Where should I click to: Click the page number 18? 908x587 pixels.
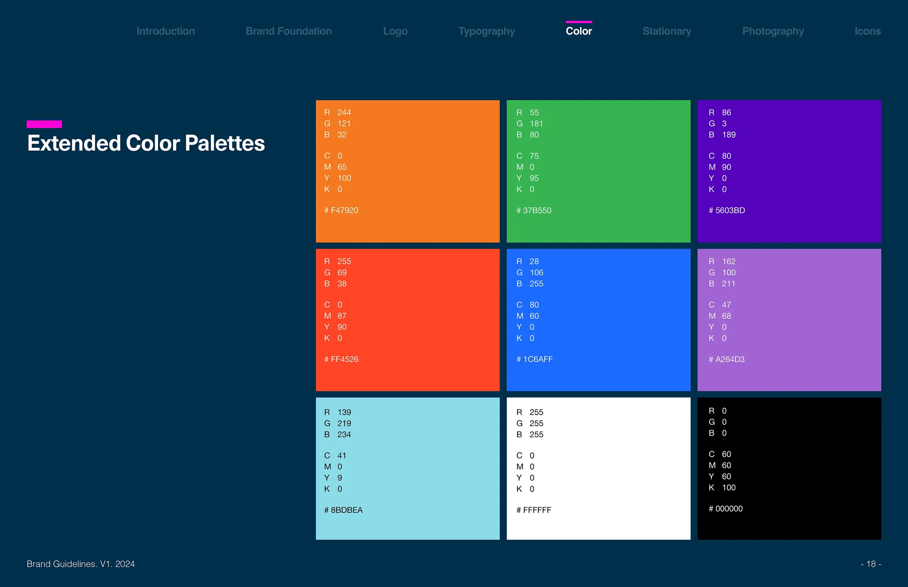(871, 564)
